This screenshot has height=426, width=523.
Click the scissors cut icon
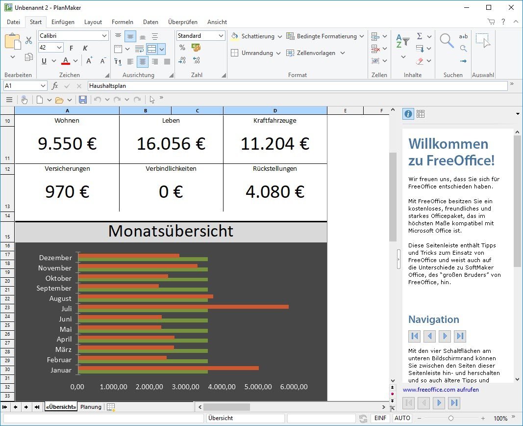[28, 40]
